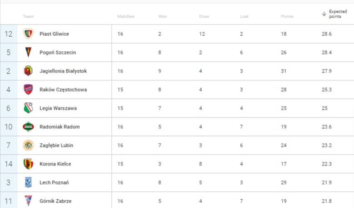Sort table by Points column header
The width and height of the screenshot is (354, 208).
point(287,16)
